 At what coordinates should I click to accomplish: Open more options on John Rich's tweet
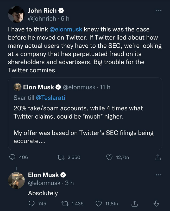pos(158,10)
